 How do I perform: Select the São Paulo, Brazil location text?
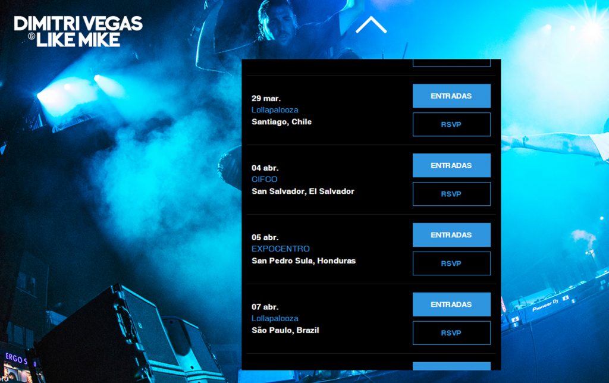(x=285, y=330)
